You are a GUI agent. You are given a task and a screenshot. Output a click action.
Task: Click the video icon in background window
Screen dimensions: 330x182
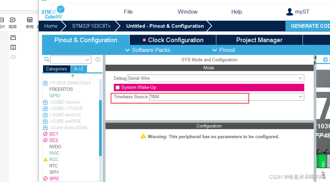click(x=12, y=20)
